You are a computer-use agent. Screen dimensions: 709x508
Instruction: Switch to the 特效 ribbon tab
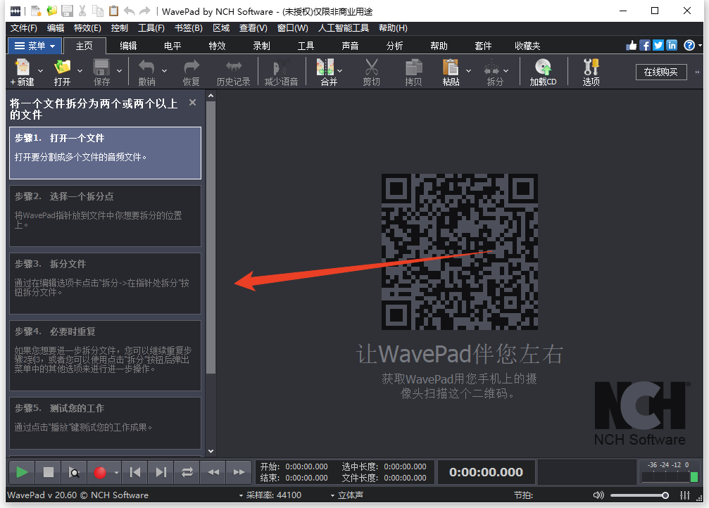click(216, 45)
